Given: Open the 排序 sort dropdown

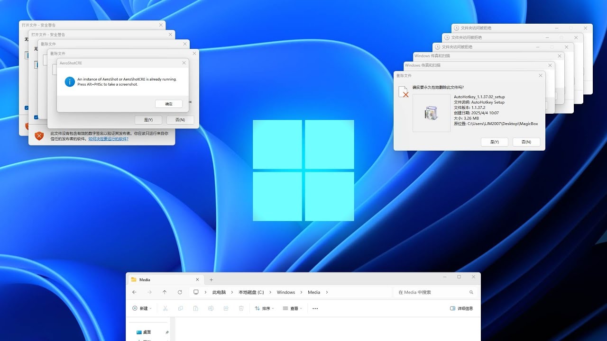Looking at the screenshot, I should pyautogui.click(x=265, y=308).
